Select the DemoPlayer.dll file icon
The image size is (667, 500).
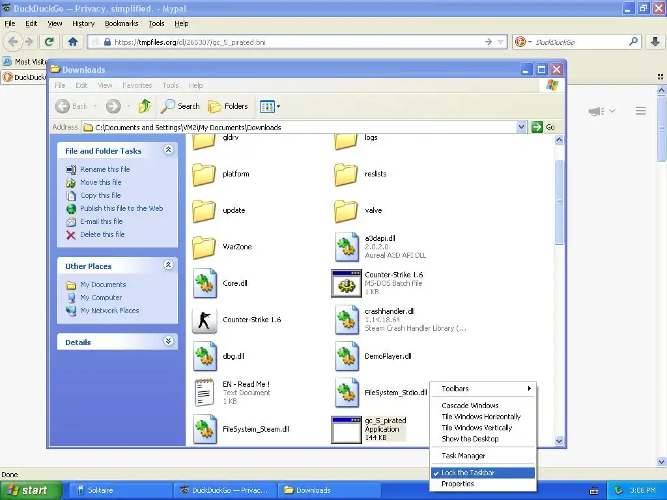[x=347, y=356]
